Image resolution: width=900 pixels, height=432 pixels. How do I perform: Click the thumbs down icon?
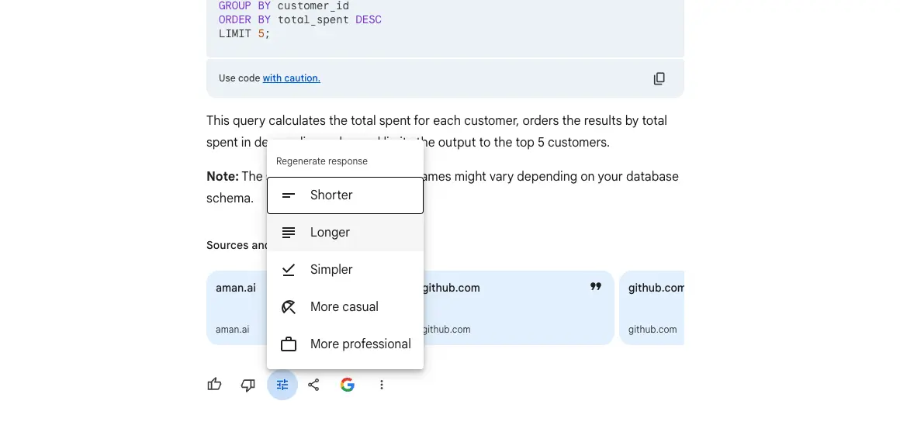click(x=248, y=385)
